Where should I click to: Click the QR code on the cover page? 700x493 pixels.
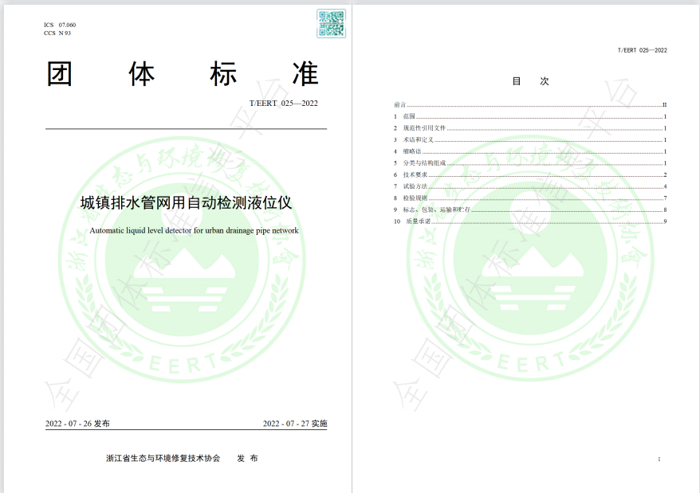331,24
